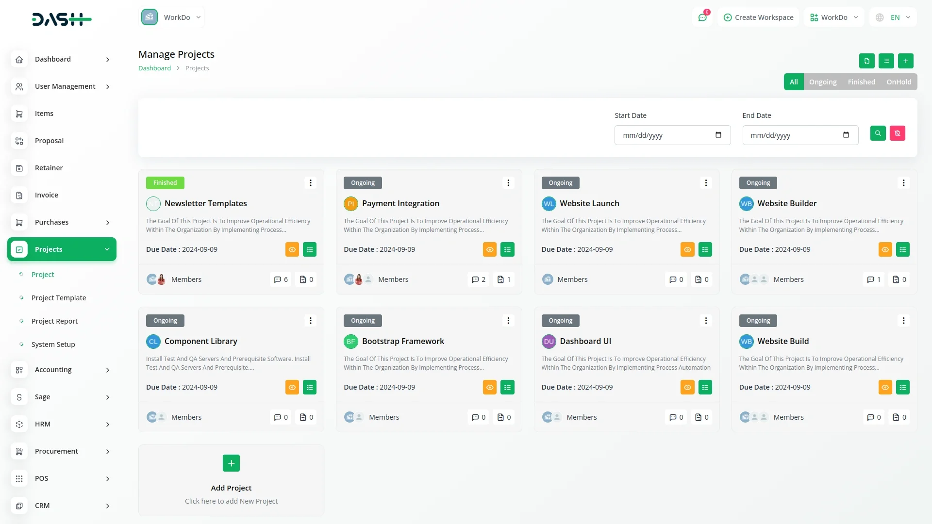Click the orange eye view icon on Website Launch

[x=687, y=249]
